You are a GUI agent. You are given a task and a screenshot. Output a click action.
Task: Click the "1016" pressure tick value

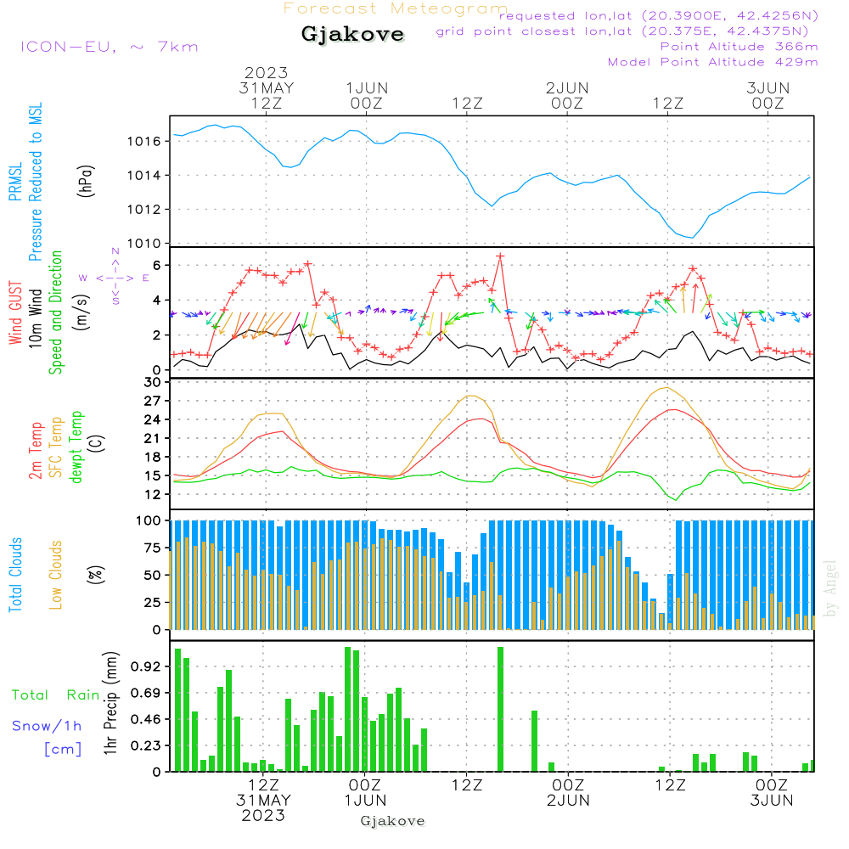[x=144, y=142]
